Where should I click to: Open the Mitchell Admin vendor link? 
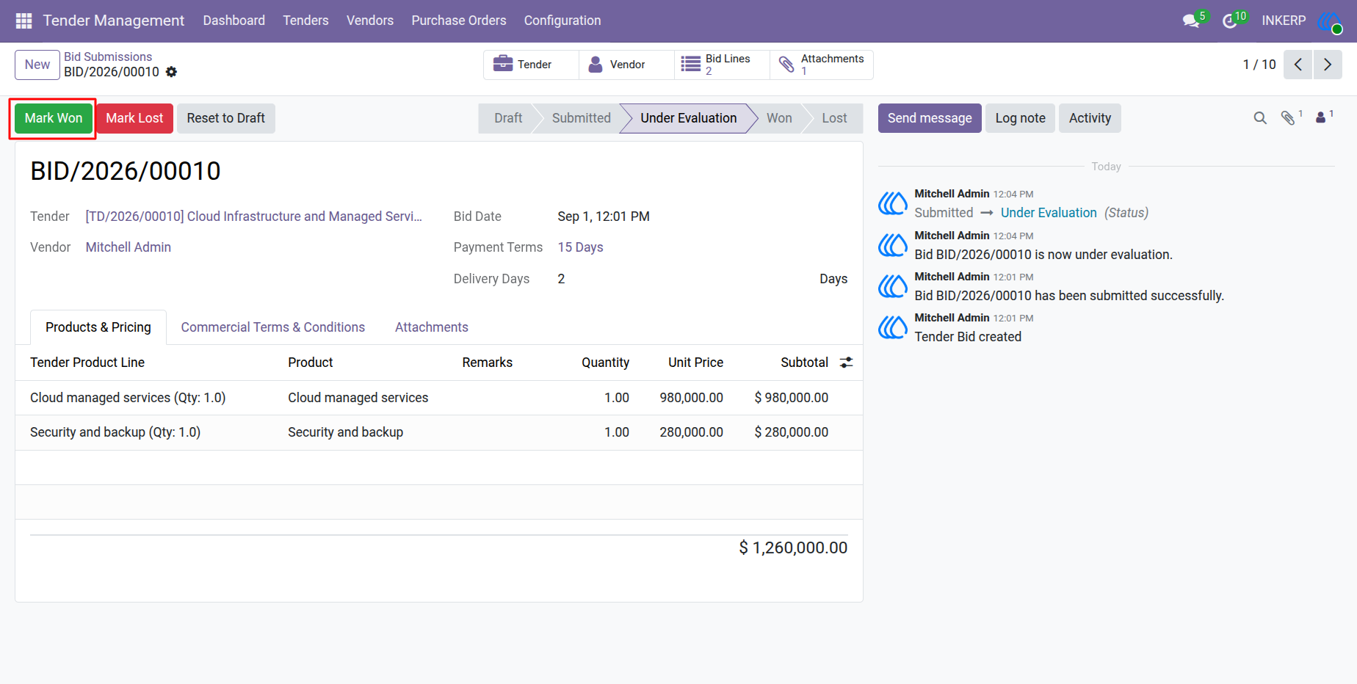129,247
